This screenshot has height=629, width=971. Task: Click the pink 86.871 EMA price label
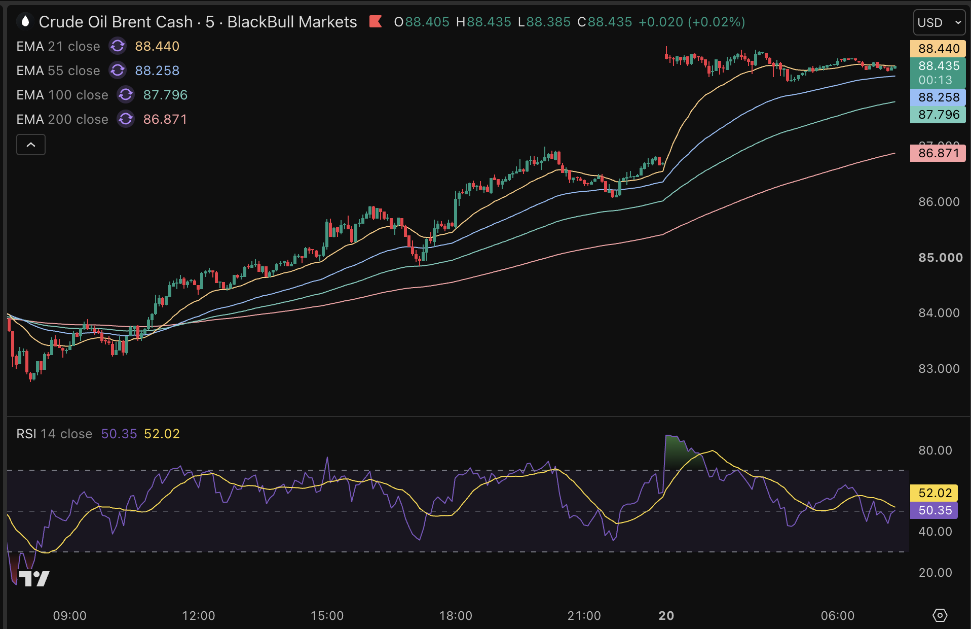pyautogui.click(x=938, y=153)
